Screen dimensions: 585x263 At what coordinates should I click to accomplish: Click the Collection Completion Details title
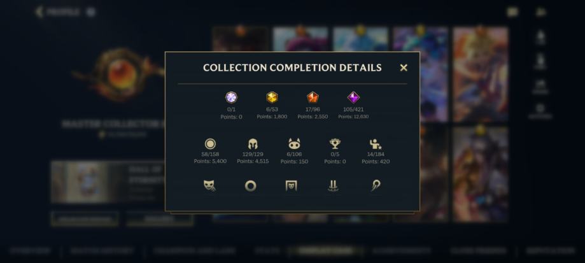pyautogui.click(x=292, y=68)
